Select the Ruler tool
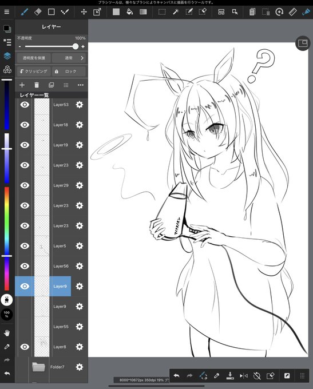 (x=292, y=12)
